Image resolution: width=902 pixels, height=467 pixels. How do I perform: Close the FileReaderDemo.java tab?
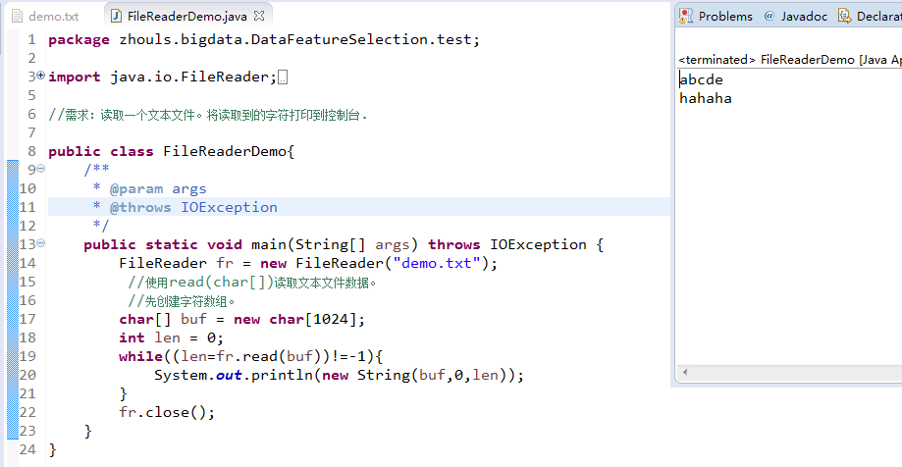pyautogui.click(x=259, y=16)
